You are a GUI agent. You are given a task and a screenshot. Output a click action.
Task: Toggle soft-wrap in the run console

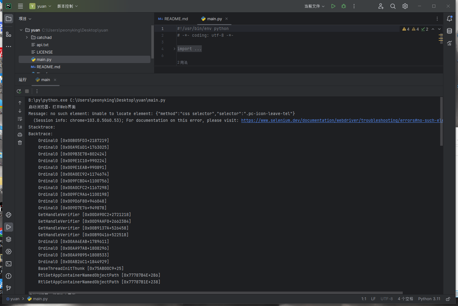coord(20,119)
